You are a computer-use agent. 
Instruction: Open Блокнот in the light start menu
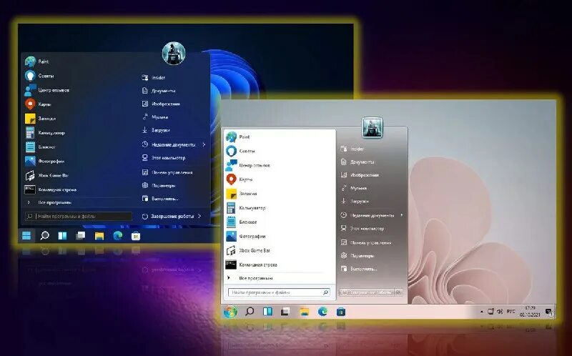241,222
